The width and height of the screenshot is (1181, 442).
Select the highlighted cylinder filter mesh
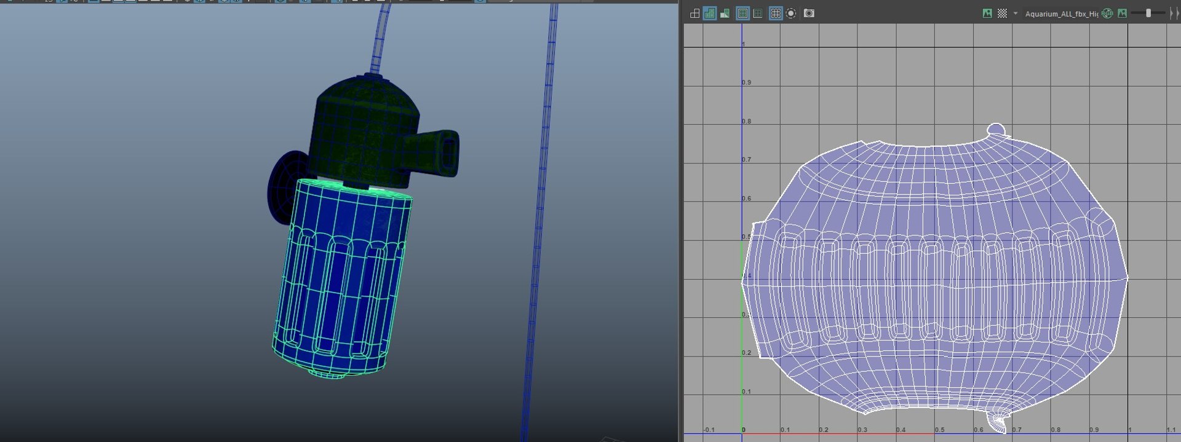[341, 277]
